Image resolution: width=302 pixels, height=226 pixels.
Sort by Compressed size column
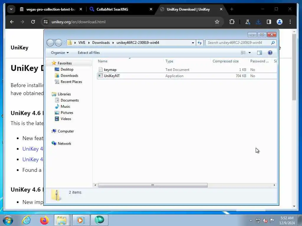click(229, 61)
